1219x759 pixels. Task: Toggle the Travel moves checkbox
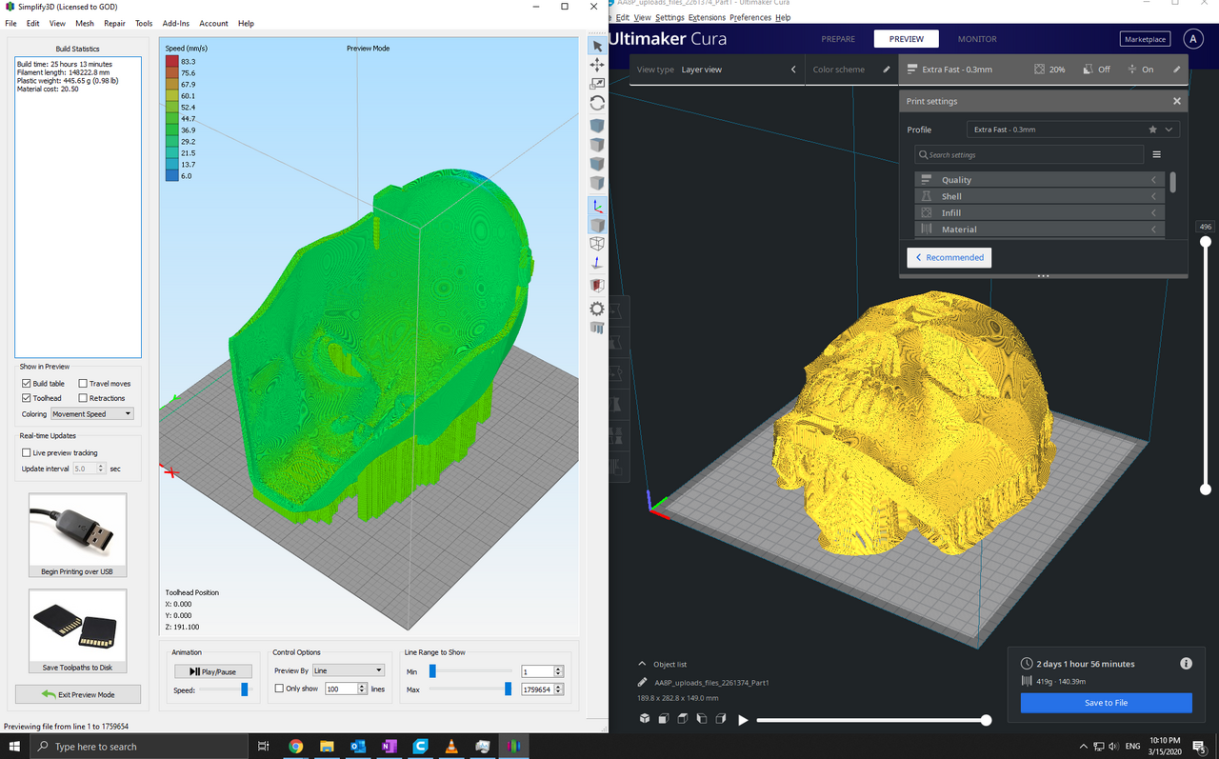[83, 384]
